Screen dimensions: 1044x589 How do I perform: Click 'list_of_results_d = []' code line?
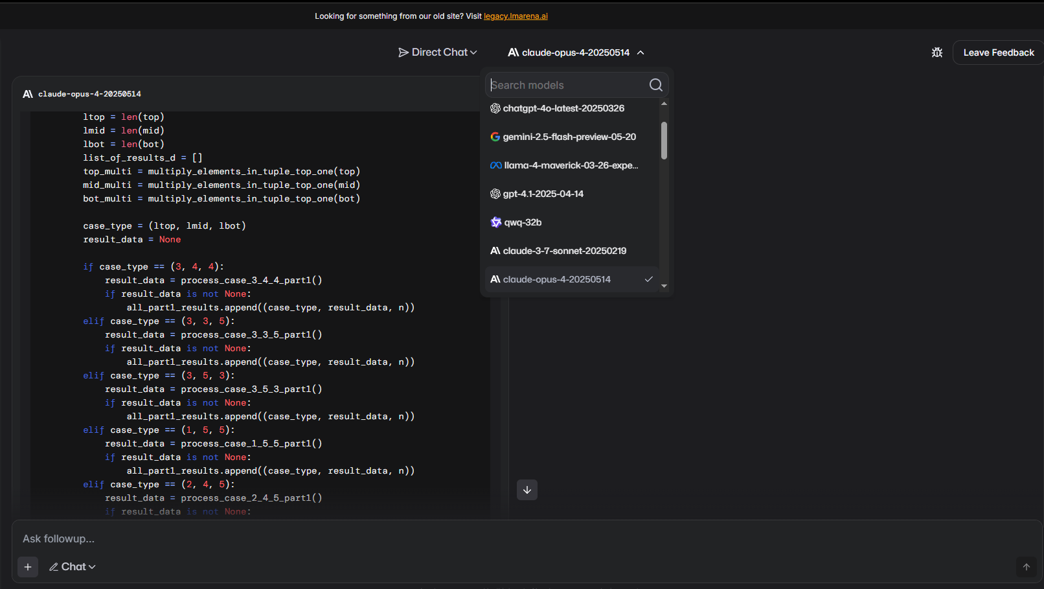point(142,158)
